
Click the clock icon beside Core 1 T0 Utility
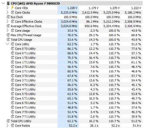click(x=13, y=57)
